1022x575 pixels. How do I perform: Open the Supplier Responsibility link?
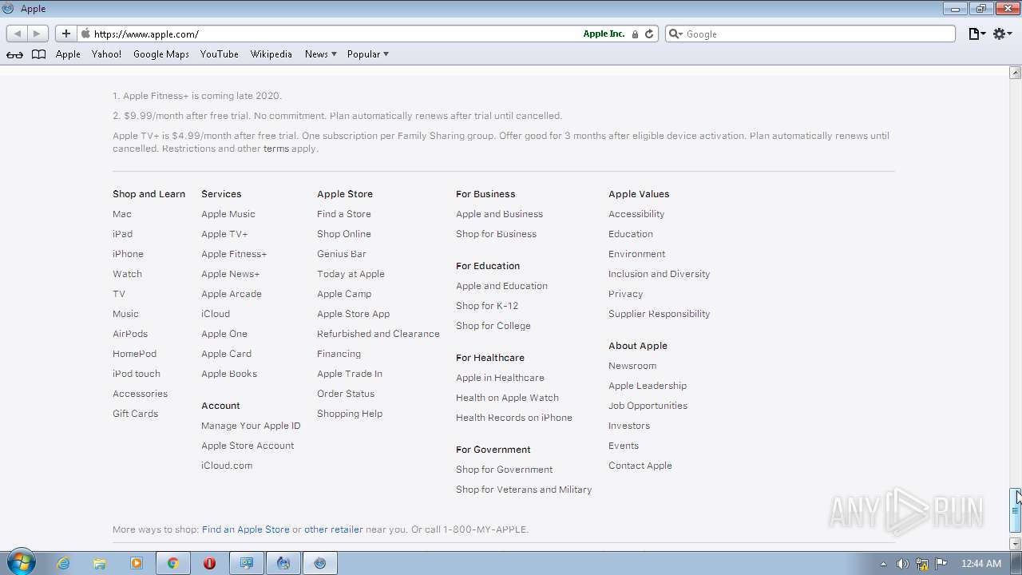(x=659, y=314)
